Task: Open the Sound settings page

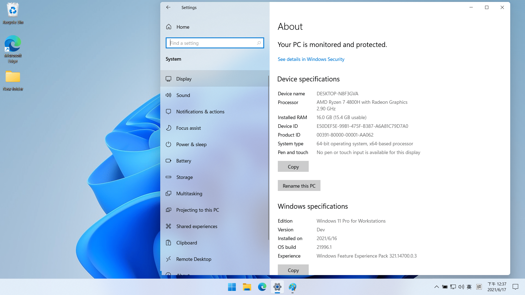Action: tap(215, 95)
